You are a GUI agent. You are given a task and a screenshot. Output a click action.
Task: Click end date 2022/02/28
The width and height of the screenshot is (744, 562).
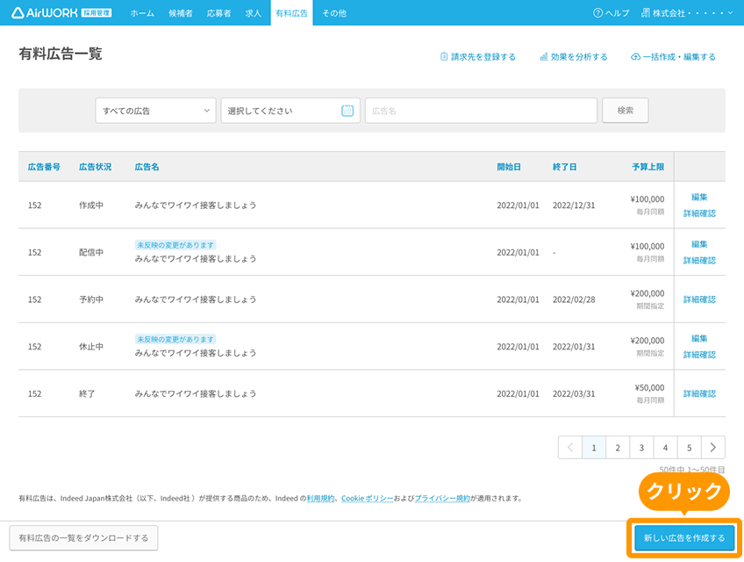[574, 299]
